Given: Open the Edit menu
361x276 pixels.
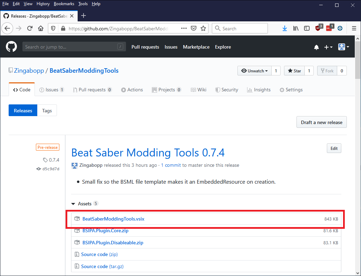Looking at the screenshot, I should 16,4.
